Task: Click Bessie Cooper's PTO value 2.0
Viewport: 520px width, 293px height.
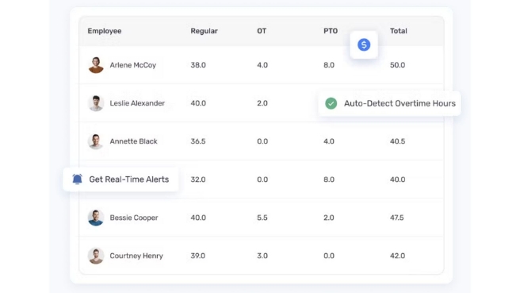Action: [329, 218]
